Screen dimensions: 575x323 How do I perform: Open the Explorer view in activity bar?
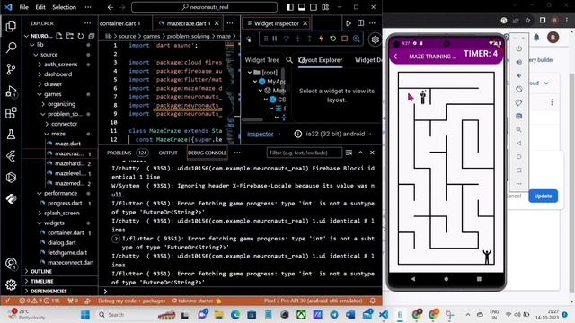11,26
